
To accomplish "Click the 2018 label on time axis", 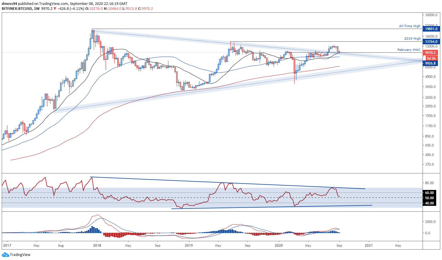I will [x=97, y=246].
